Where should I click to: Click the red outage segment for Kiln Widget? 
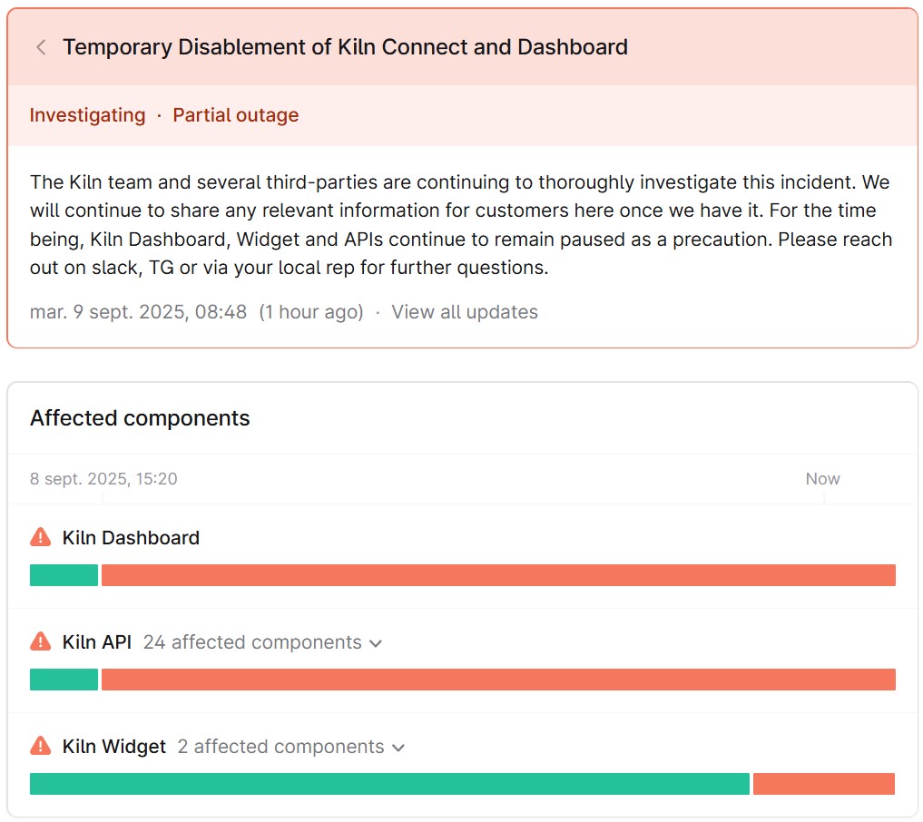pos(824,784)
